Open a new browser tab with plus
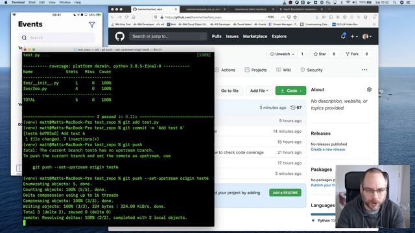 coord(329,9)
